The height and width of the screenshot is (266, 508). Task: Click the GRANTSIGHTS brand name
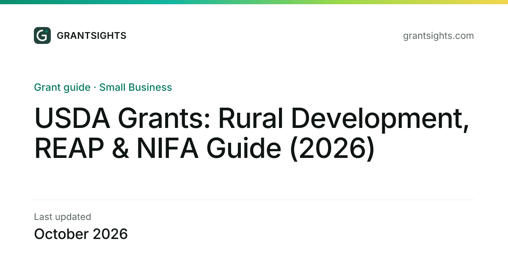click(91, 36)
